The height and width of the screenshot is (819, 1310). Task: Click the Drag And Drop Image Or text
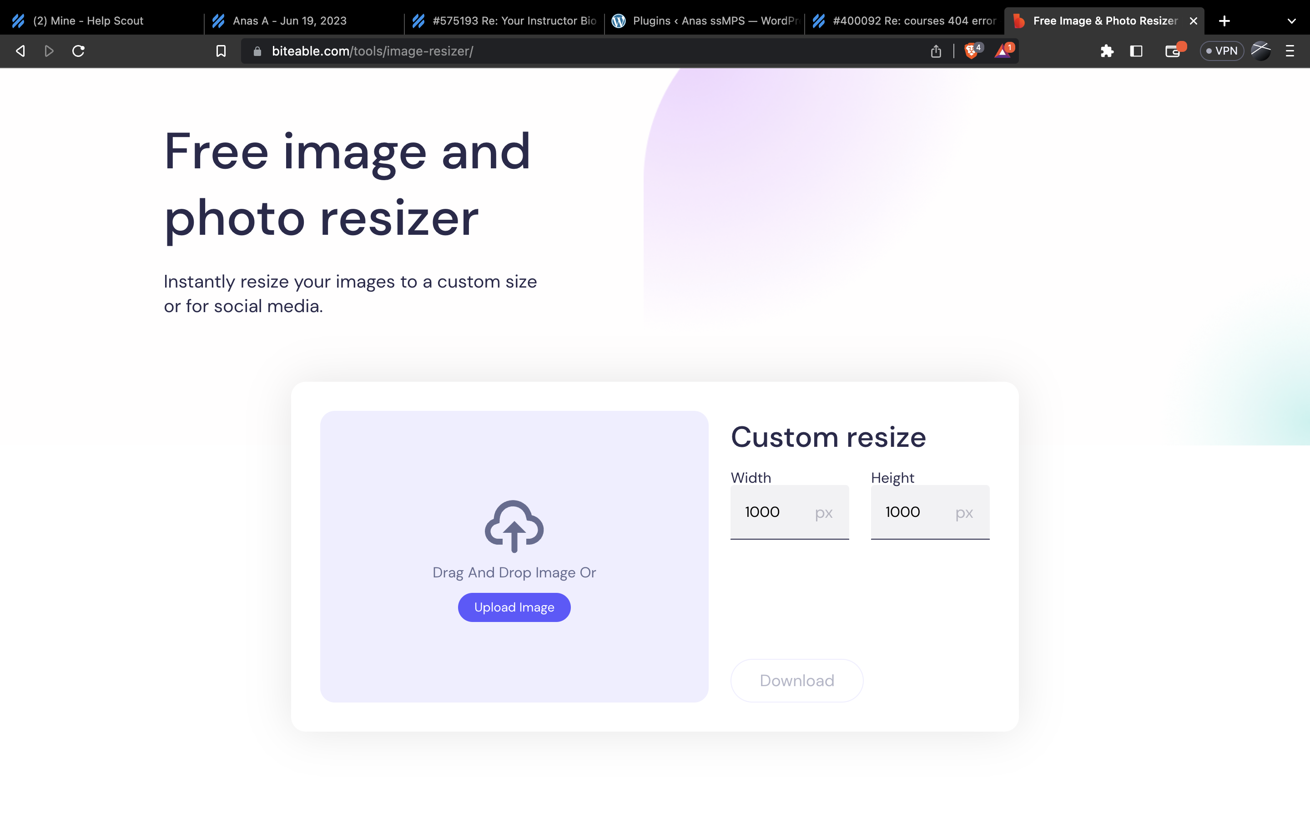pos(514,572)
